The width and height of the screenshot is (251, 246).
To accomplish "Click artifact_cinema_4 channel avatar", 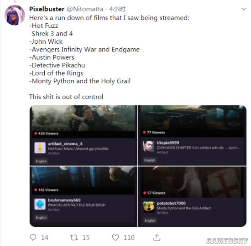I will coord(40,148).
